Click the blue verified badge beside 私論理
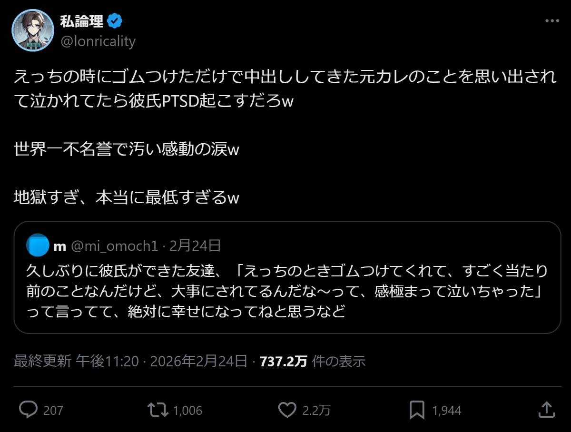 click(116, 21)
